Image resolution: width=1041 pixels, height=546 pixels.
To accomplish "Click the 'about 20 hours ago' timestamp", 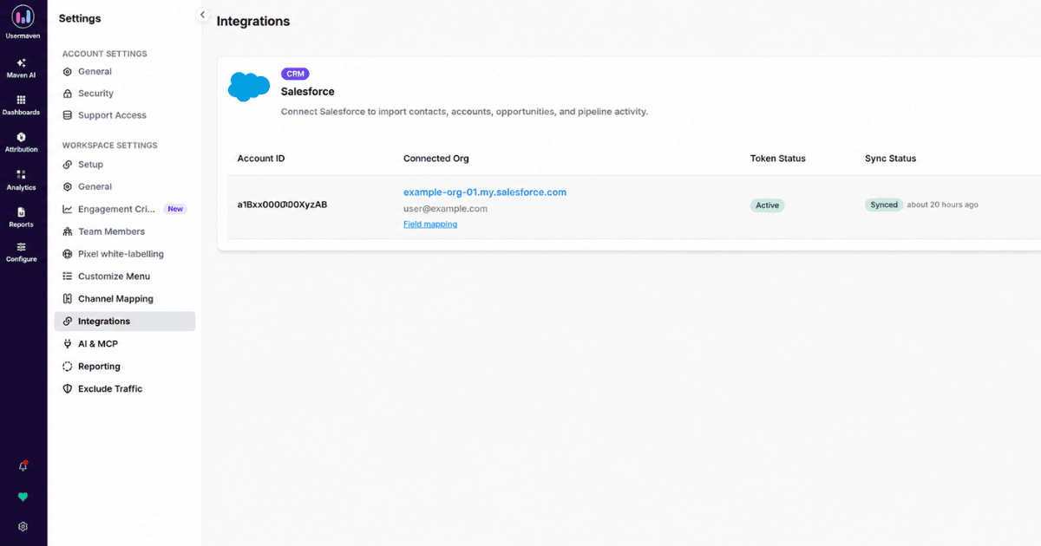I will 943,205.
